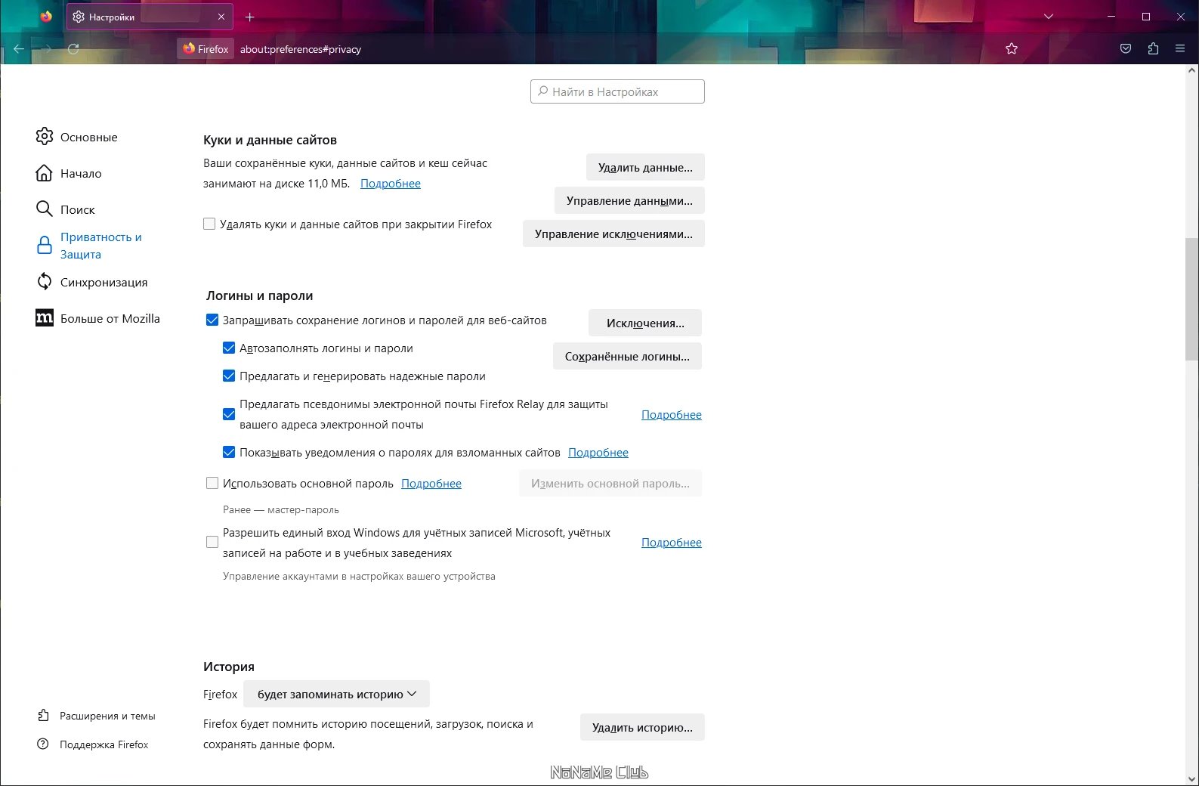
Task: List all tabs with chevron button
Action: 1049,17
